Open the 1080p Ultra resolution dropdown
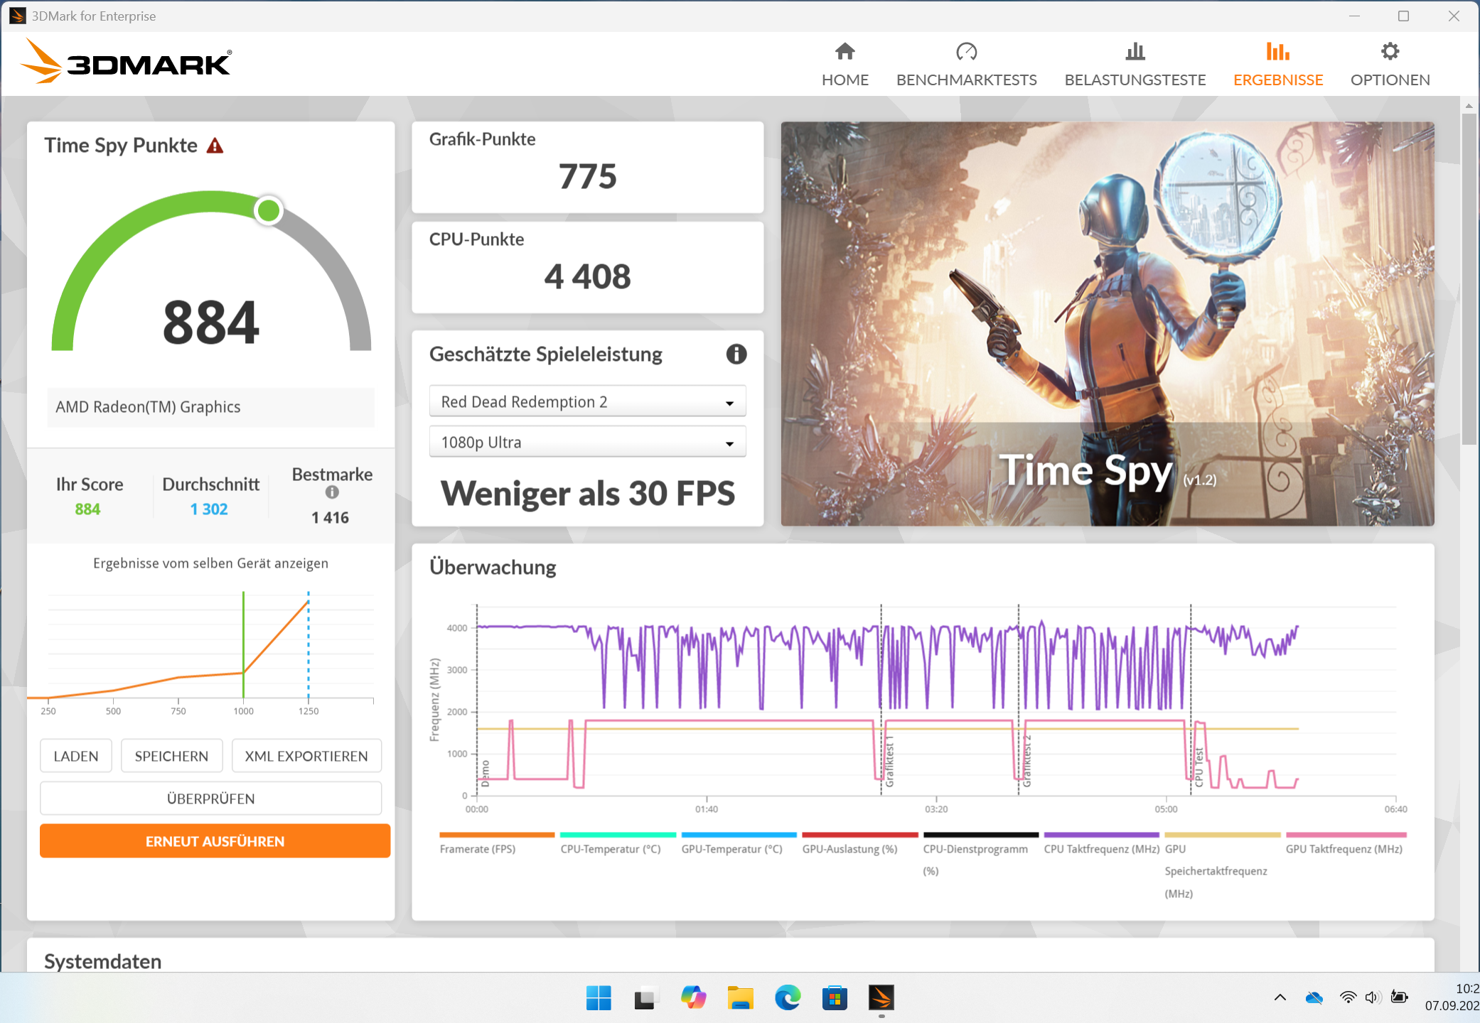Viewport: 1480px width, 1023px height. coord(587,442)
